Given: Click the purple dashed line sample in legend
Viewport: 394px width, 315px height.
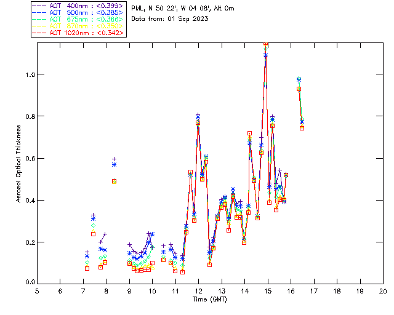Looking at the screenshot, I should 39,6.
